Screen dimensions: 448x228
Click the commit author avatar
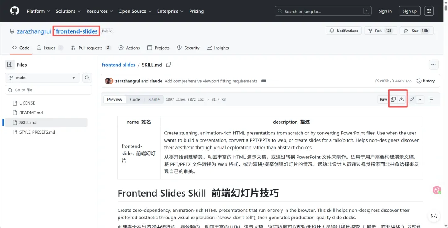coord(109,81)
